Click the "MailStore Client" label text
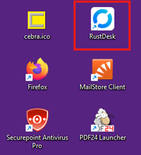Screen dimensions: 141x155 (x=103, y=87)
